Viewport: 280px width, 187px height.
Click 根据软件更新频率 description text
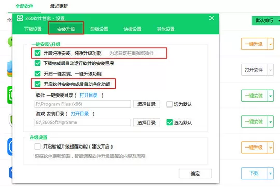pyautogui.click(x=90, y=156)
